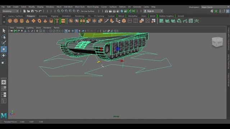The height and width of the screenshot is (129, 230).
Task: Undo the last action icon
Action: [36, 11]
